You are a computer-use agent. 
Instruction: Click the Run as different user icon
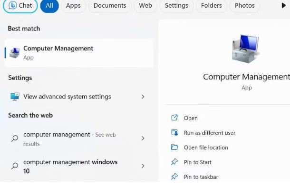(174, 133)
